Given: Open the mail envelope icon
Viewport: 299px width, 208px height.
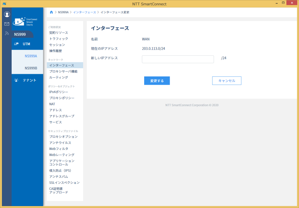Looking at the screenshot, I should (7, 24).
